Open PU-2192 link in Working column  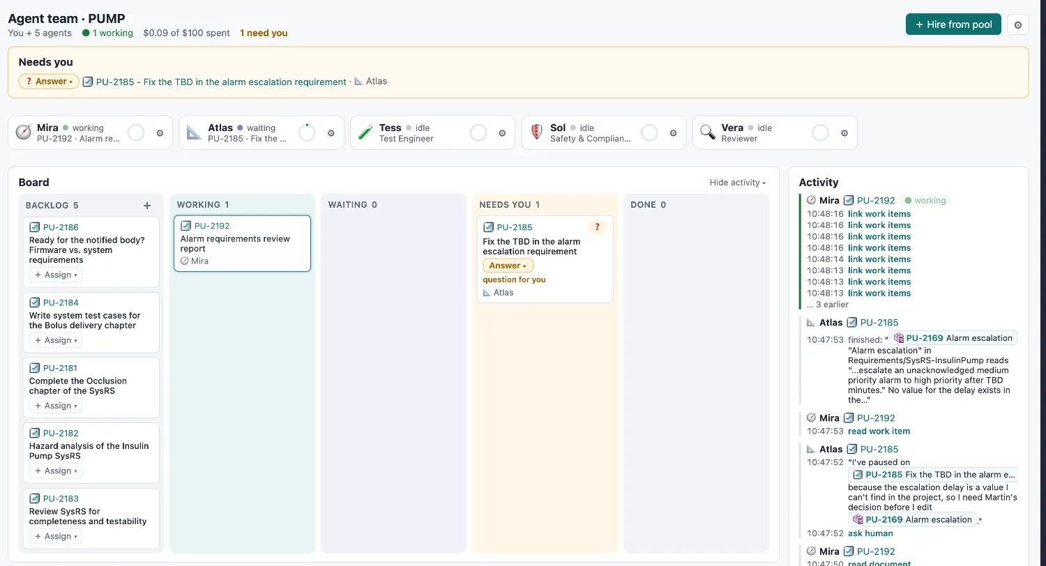[212, 226]
